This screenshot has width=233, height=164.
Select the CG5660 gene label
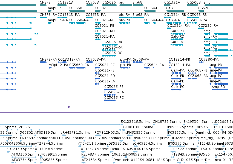click(x=75, y=8)
